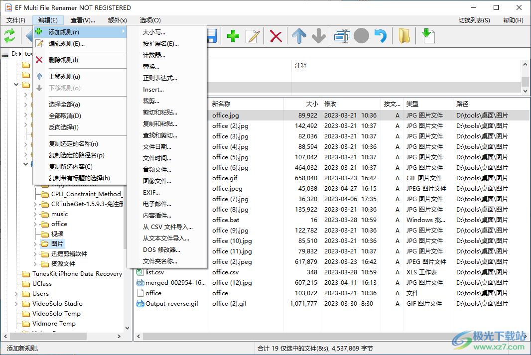Click the green plus add rule toolbar icon
The width and height of the screenshot is (531, 355).
tap(233, 36)
